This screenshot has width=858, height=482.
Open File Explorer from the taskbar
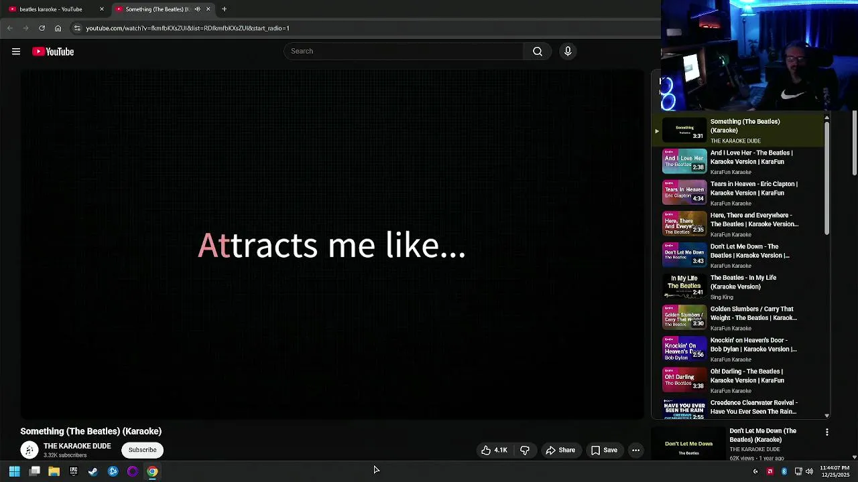54,471
